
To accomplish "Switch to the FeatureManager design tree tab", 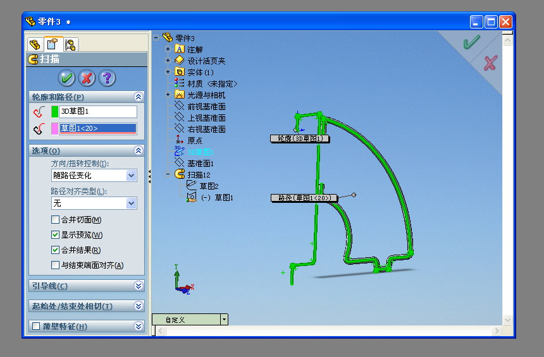I will coord(35,44).
